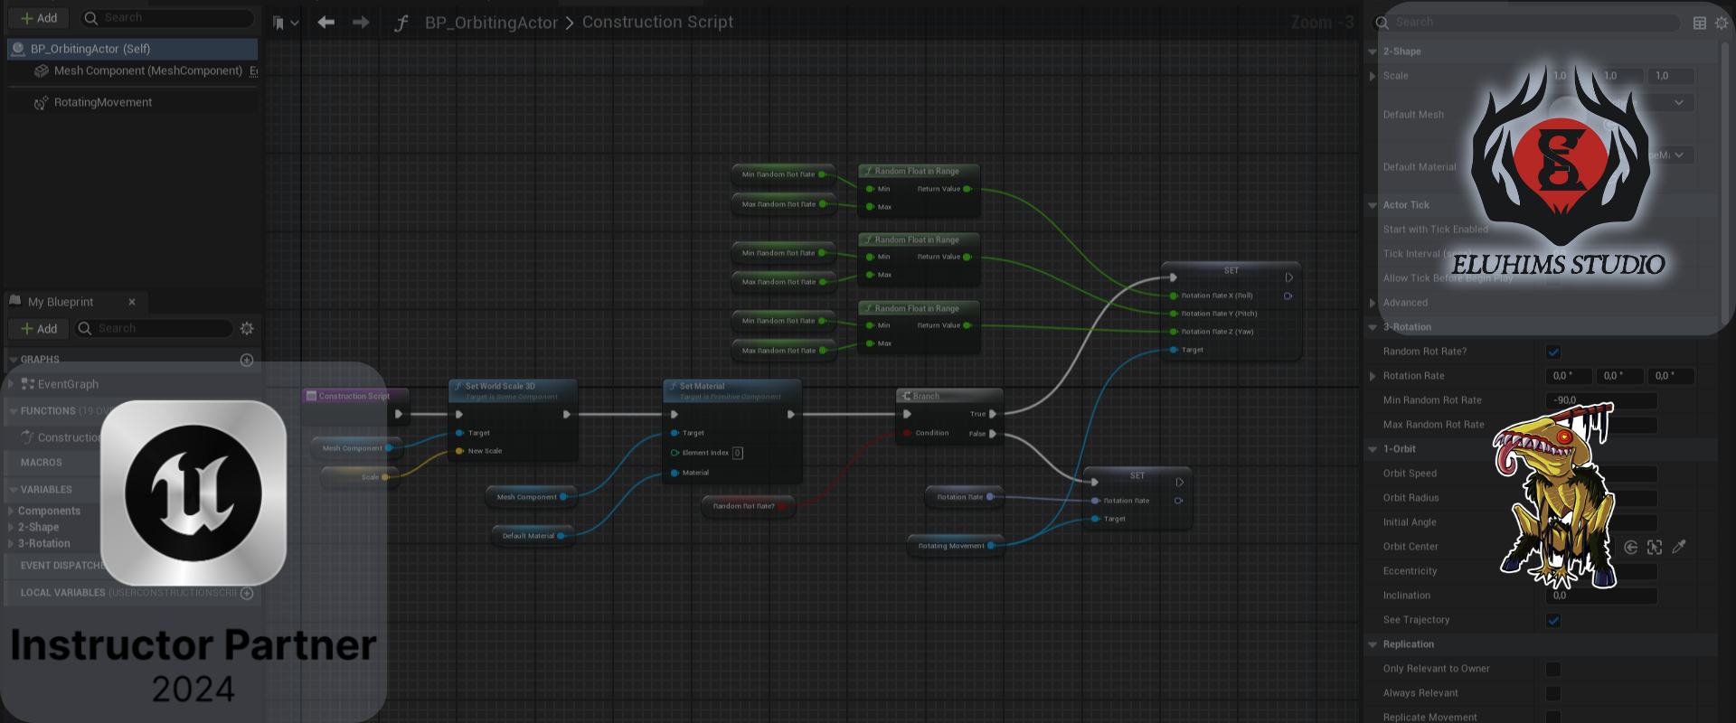
Task: Enable the Only Relevant to Owner checkbox
Action: pyautogui.click(x=1553, y=669)
